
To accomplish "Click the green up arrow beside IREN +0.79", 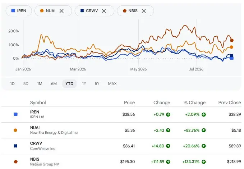I will [168, 114].
